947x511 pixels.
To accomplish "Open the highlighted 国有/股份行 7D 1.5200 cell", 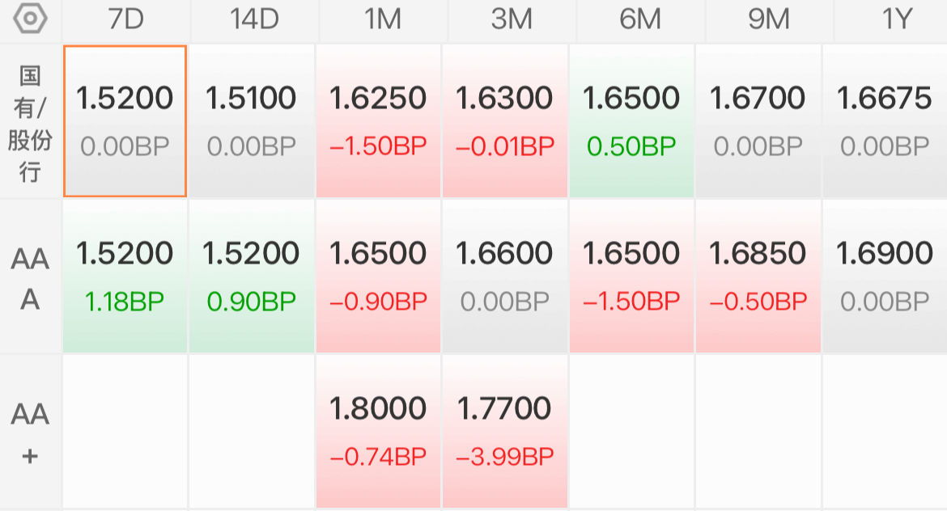I will tap(125, 121).
